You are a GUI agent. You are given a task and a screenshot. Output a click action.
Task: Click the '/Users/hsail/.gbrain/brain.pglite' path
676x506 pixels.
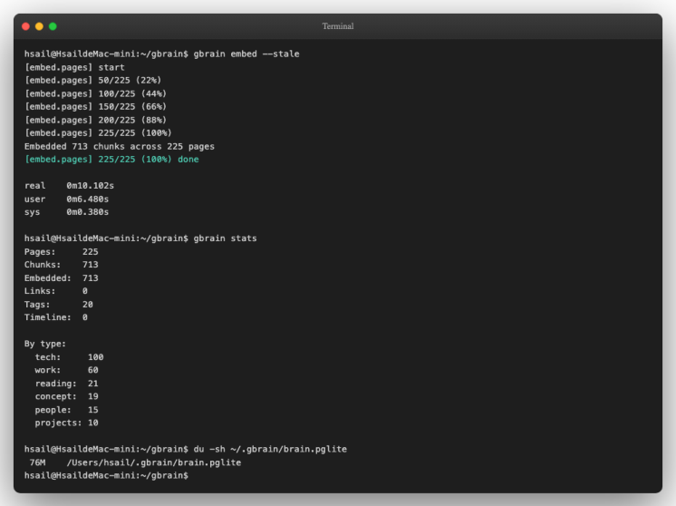click(154, 462)
